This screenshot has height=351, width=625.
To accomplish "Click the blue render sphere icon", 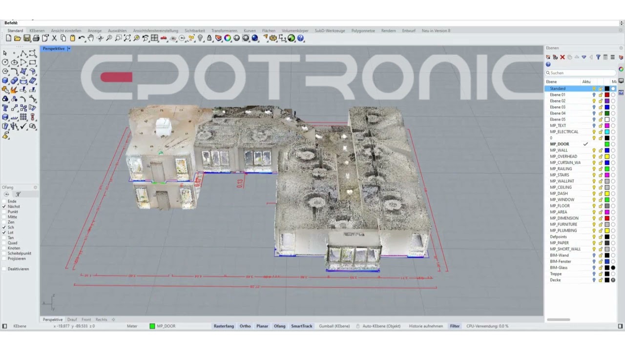I will click(255, 38).
